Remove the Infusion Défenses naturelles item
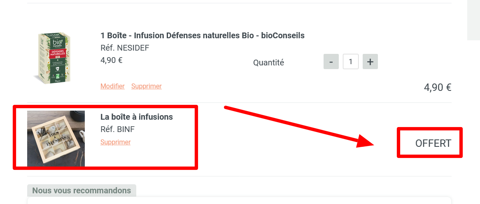The image size is (480, 204). tap(146, 86)
